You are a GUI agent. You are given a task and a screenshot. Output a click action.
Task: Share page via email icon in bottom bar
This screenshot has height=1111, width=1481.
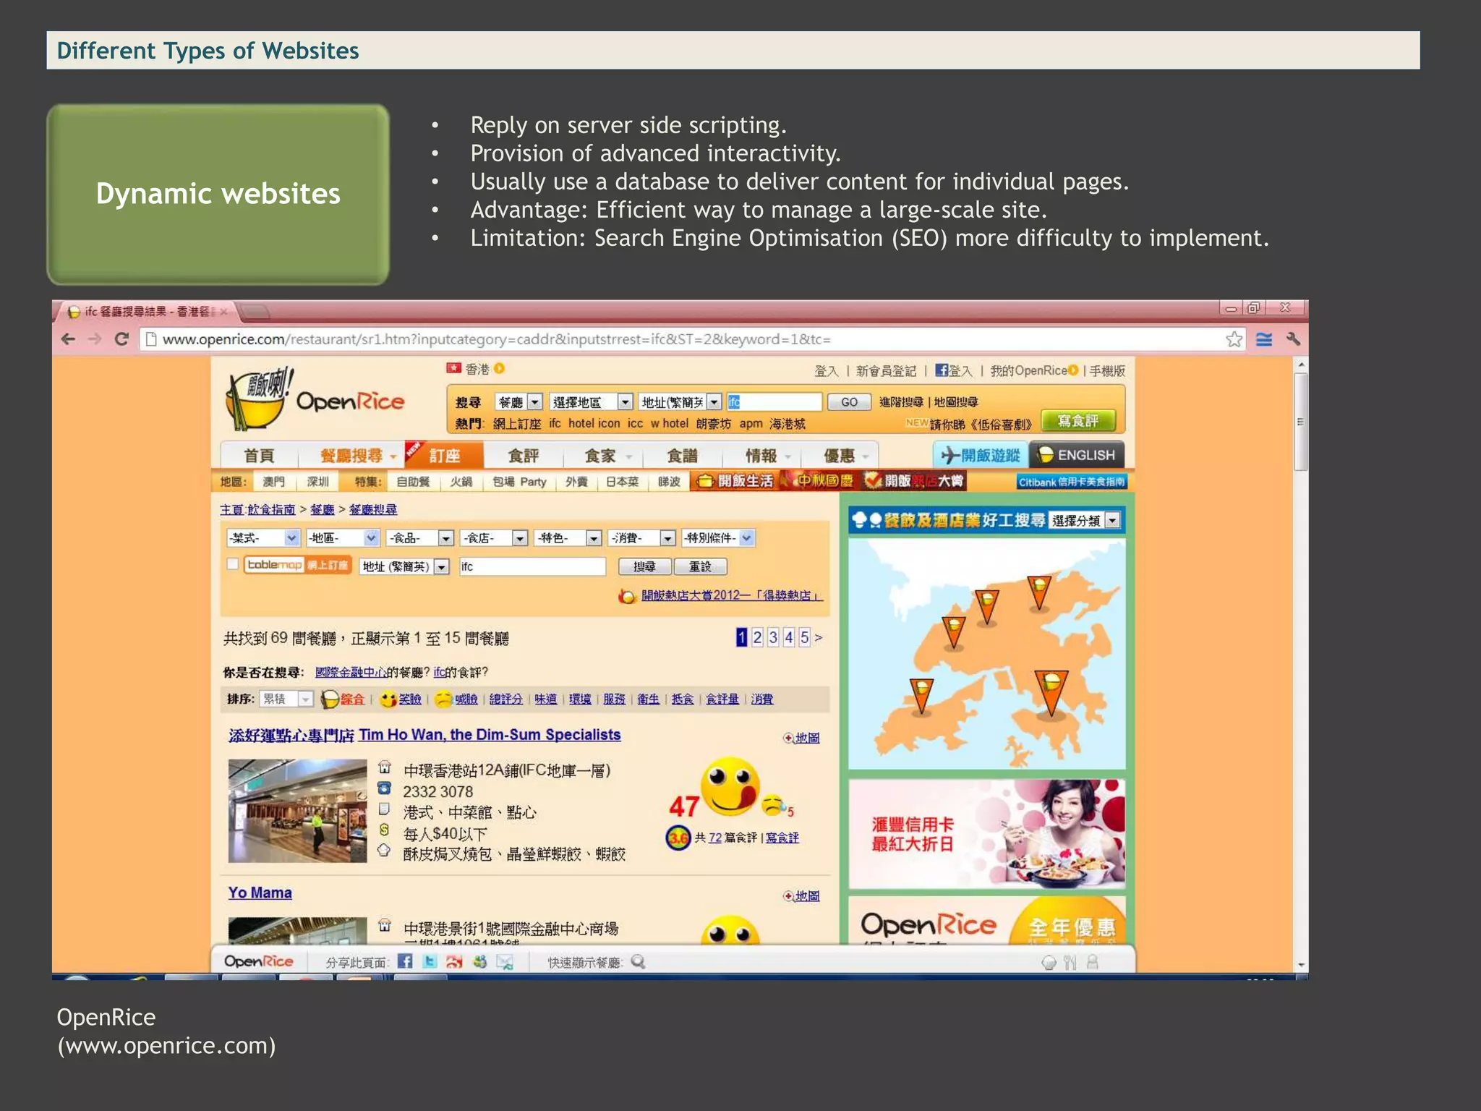tap(505, 962)
